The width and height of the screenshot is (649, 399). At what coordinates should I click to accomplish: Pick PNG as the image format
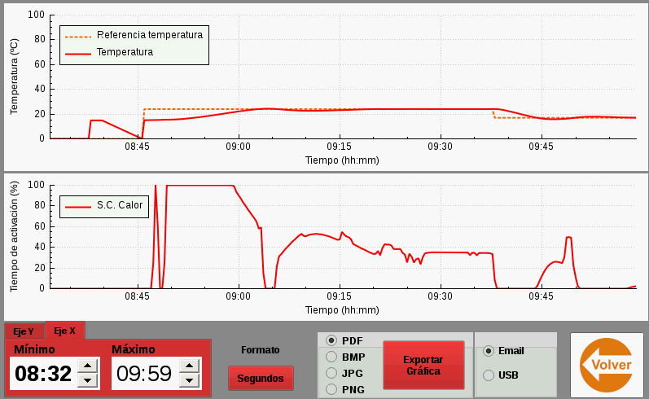pos(331,389)
